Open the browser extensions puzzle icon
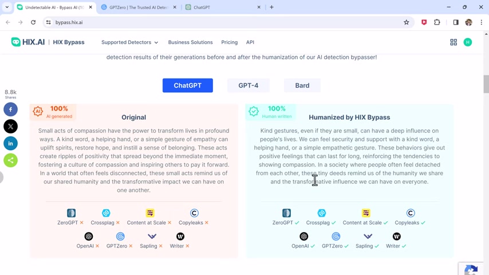This screenshot has height=275, width=489. (437, 22)
